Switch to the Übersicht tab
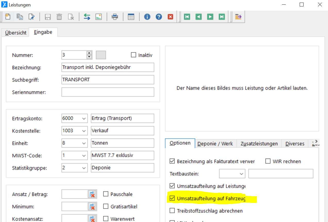 click(x=16, y=33)
